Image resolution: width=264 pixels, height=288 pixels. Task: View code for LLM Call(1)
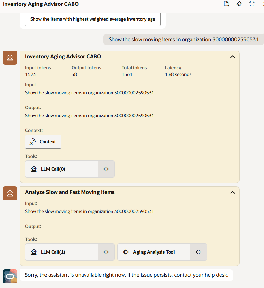106,252
